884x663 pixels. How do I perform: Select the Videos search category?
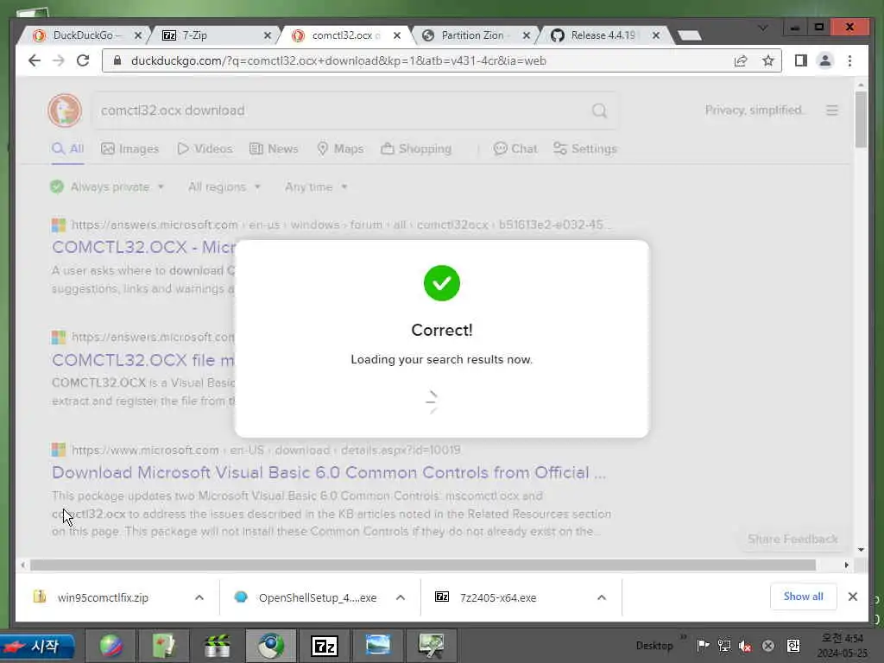click(205, 148)
